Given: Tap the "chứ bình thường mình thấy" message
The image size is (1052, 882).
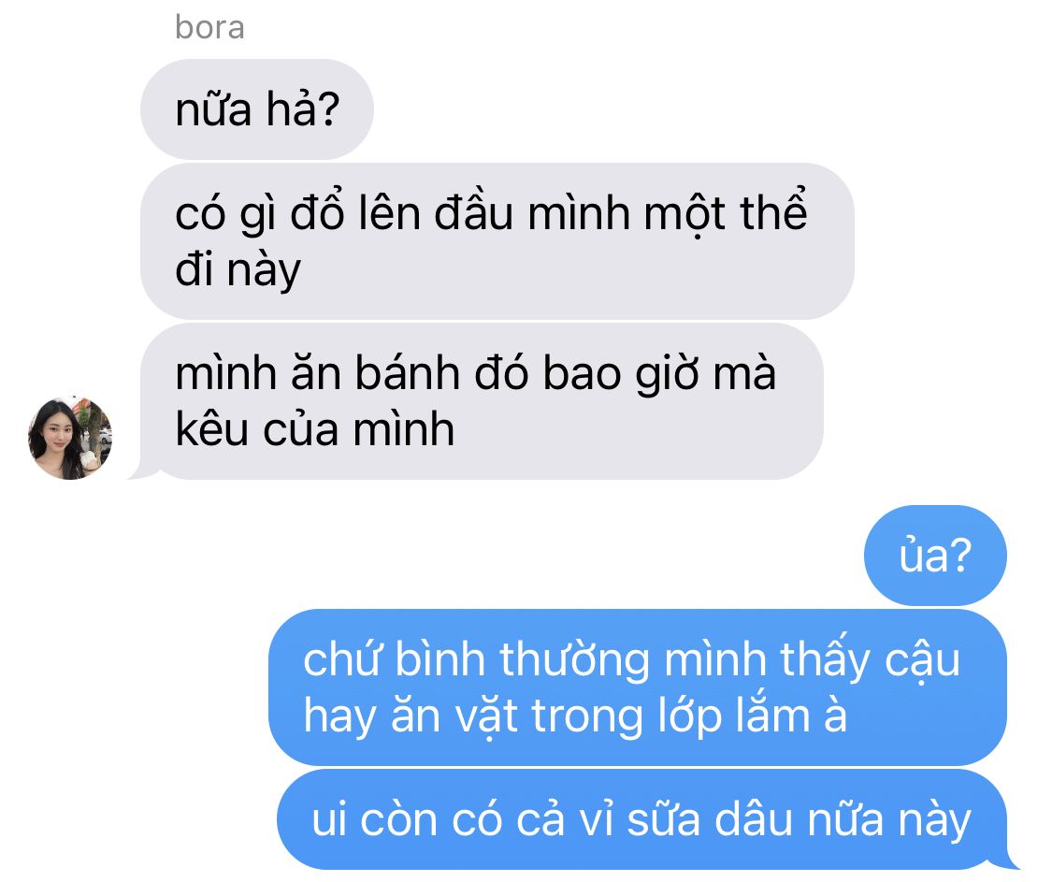Looking at the screenshot, I should click(638, 687).
